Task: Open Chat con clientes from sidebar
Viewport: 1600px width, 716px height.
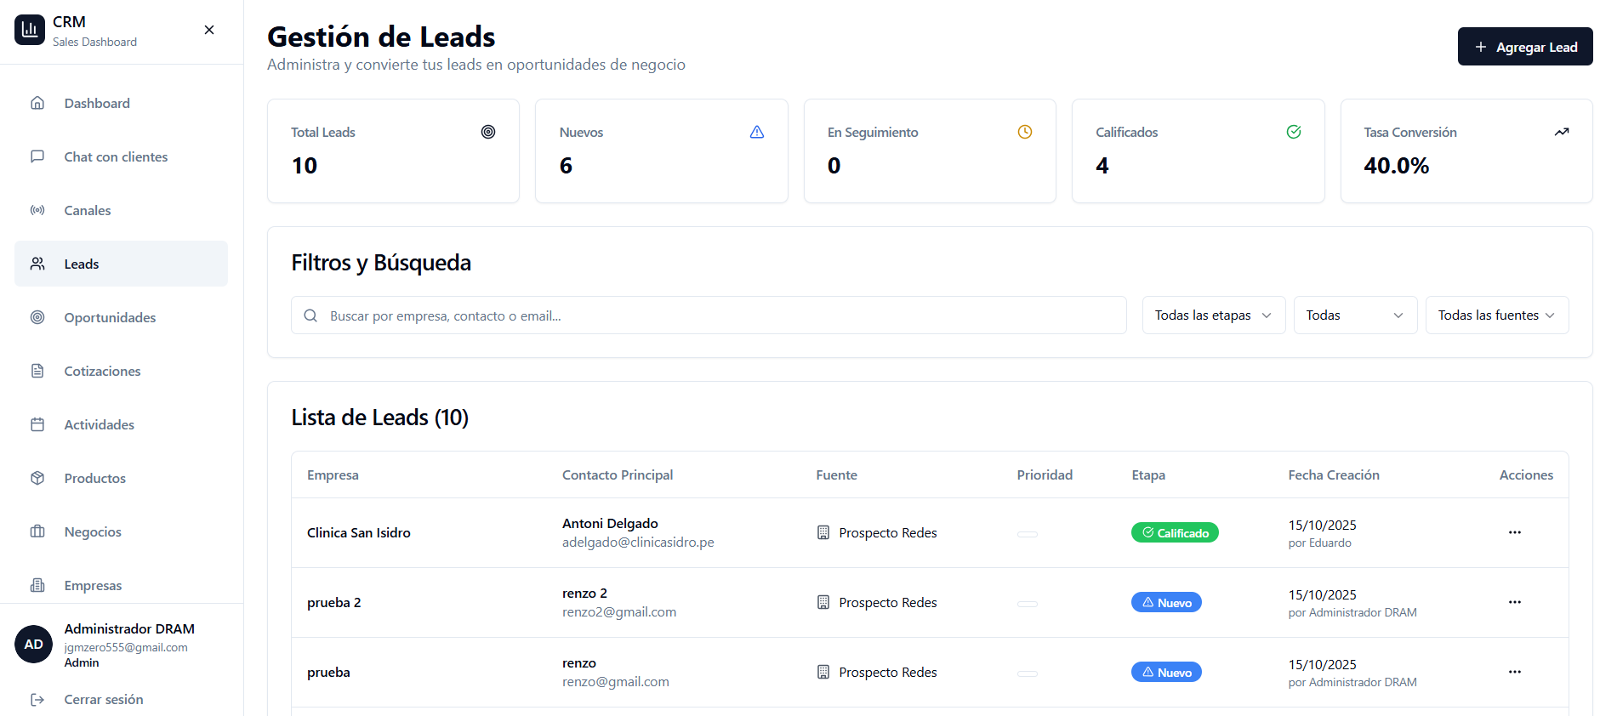Action: click(116, 156)
